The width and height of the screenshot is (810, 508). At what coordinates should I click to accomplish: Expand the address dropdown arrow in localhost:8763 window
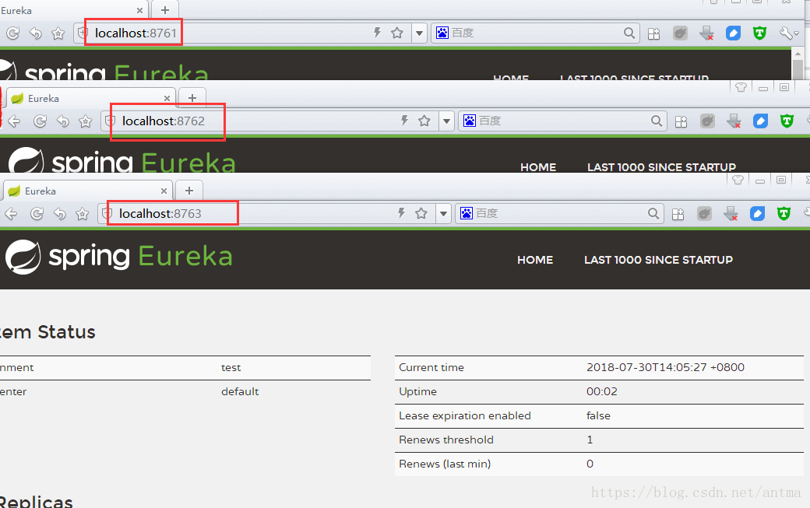click(x=444, y=213)
